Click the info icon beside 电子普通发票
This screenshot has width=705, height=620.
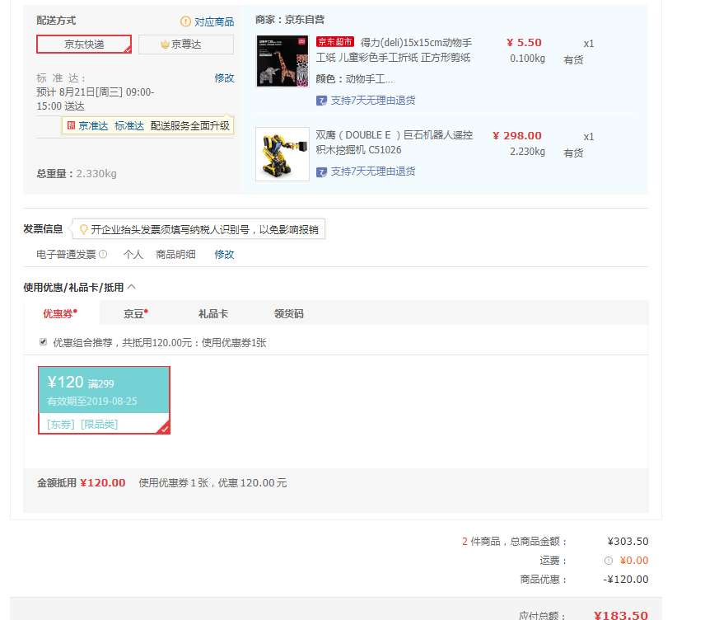coord(103,255)
